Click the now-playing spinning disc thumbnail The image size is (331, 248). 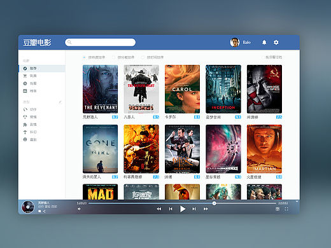(x=28, y=207)
